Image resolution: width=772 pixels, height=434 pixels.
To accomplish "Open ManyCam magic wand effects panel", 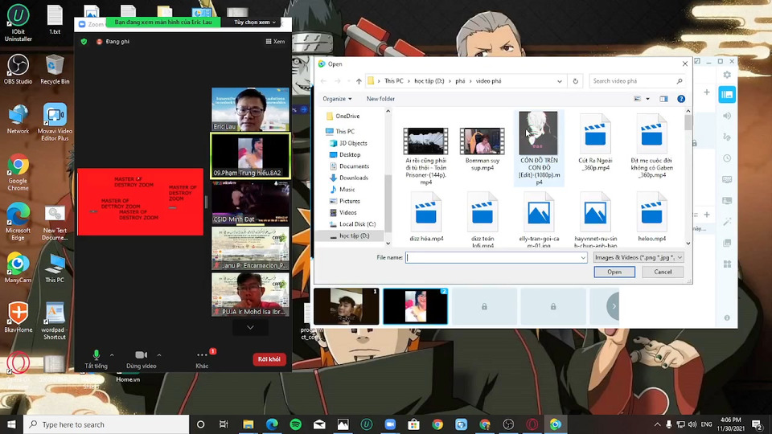I will 727,222.
